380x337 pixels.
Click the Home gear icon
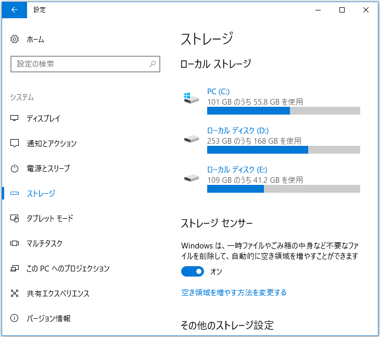tap(15, 39)
